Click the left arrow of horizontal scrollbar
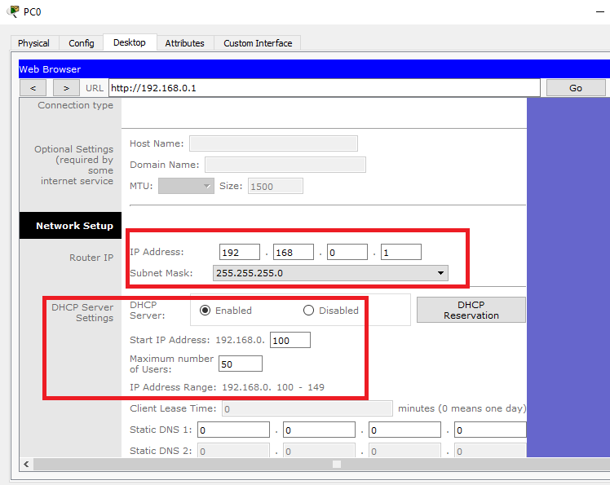Viewport: 610px width, 485px height. point(26,464)
